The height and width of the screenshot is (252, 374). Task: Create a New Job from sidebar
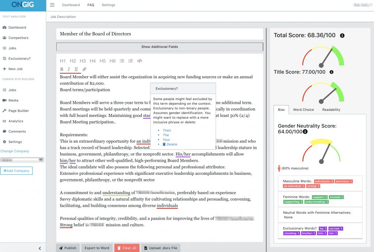pos(12,69)
